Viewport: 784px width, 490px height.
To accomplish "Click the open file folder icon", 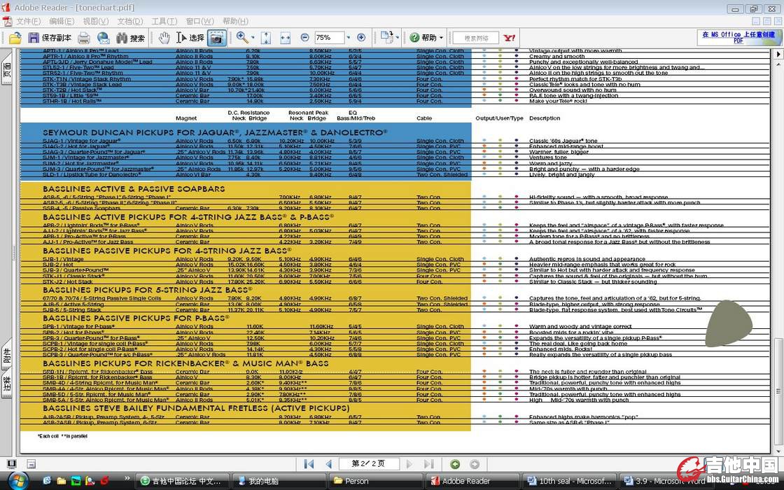I will pyautogui.click(x=15, y=38).
